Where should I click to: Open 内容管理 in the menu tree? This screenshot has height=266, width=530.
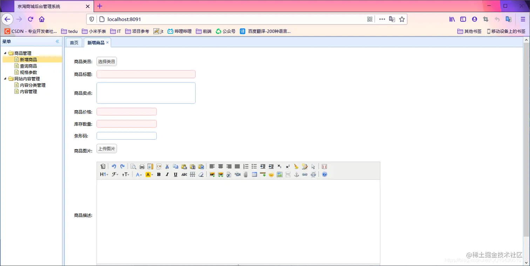pos(28,91)
